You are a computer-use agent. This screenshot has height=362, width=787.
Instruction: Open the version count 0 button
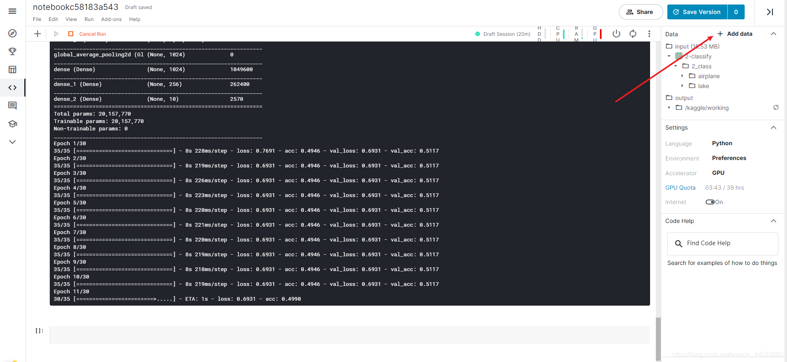[x=736, y=12]
